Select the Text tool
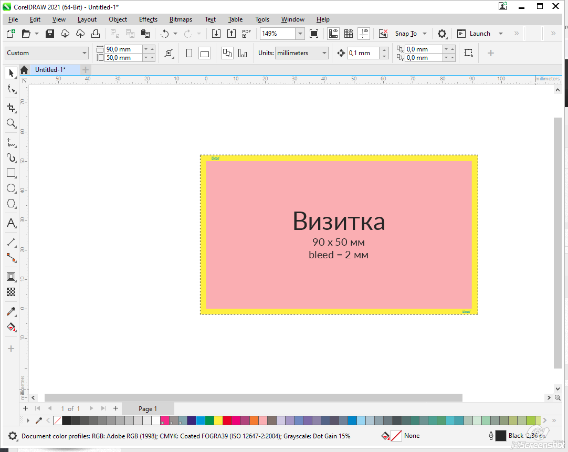 click(11, 223)
